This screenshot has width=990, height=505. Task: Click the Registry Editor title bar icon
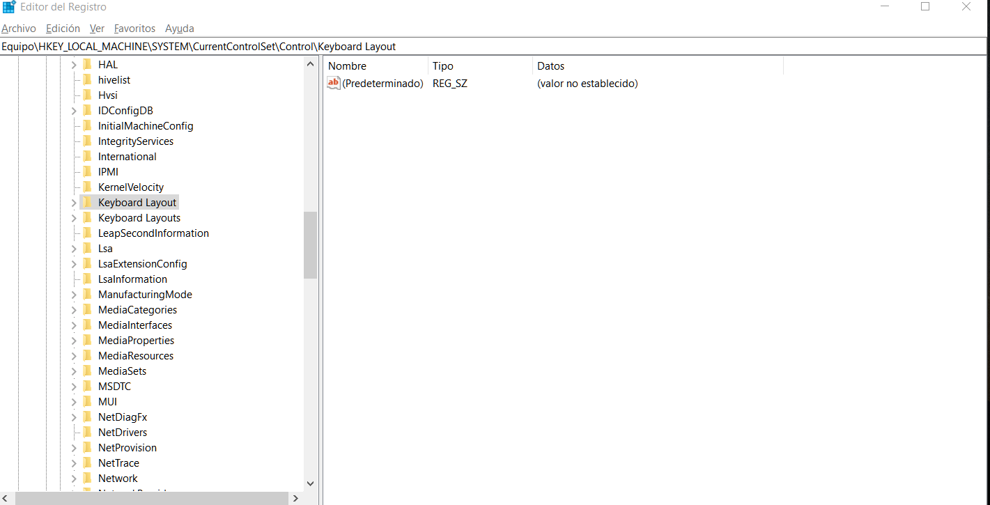click(x=9, y=7)
